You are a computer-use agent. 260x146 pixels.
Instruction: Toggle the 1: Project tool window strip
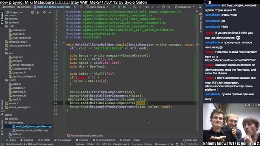pos(2,18)
